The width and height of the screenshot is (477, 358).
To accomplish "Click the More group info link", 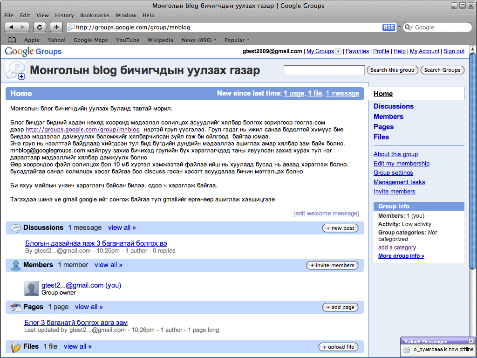I will point(401,256).
